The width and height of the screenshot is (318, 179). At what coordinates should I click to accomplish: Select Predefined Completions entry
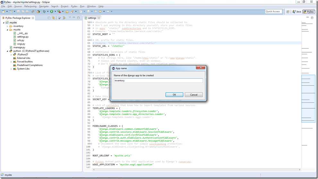(x=30, y=65)
